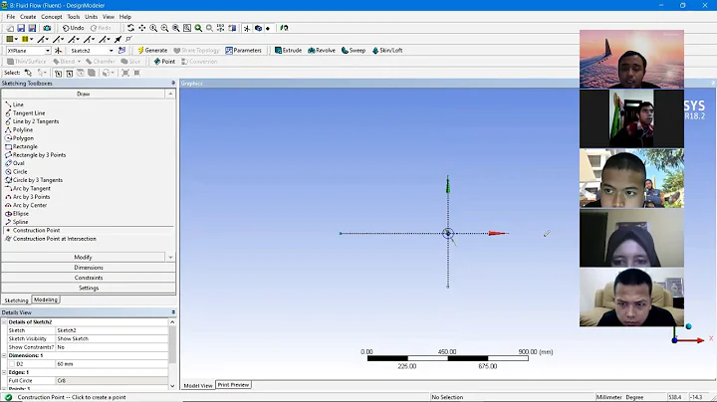
Task: Open the Concept menu
Action: point(51,17)
